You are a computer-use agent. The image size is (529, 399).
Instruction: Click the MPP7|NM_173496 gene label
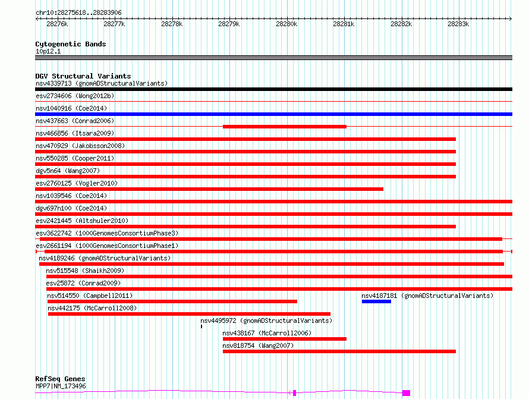pos(61,386)
